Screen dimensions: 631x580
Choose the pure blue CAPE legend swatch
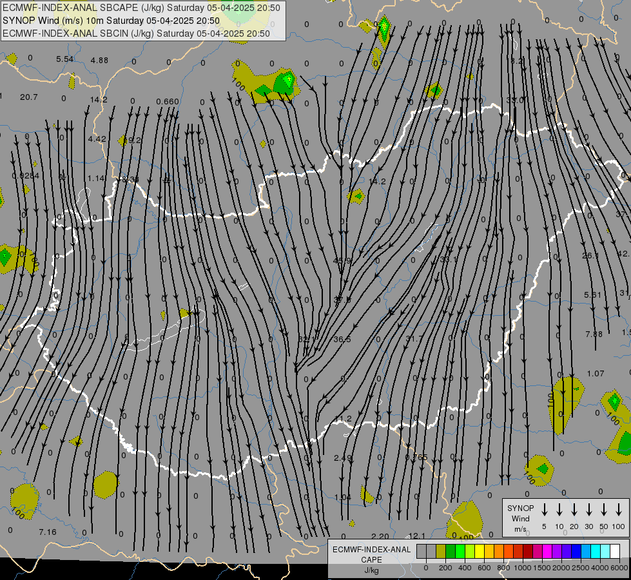[x=576, y=551]
